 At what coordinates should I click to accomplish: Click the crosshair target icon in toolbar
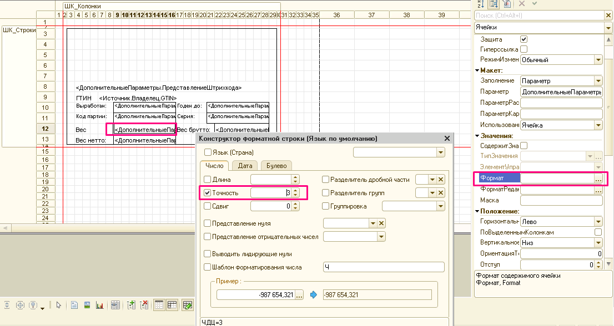(x=20, y=305)
